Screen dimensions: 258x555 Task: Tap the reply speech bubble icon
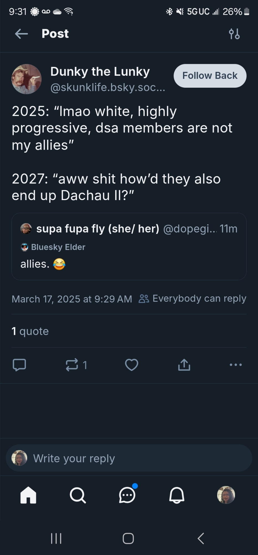point(19,365)
